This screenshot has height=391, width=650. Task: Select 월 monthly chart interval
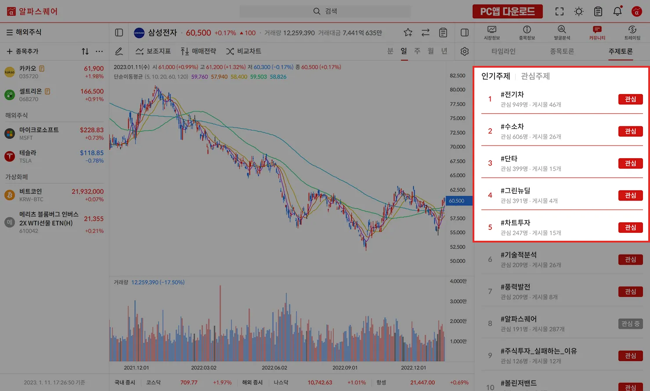(x=431, y=51)
